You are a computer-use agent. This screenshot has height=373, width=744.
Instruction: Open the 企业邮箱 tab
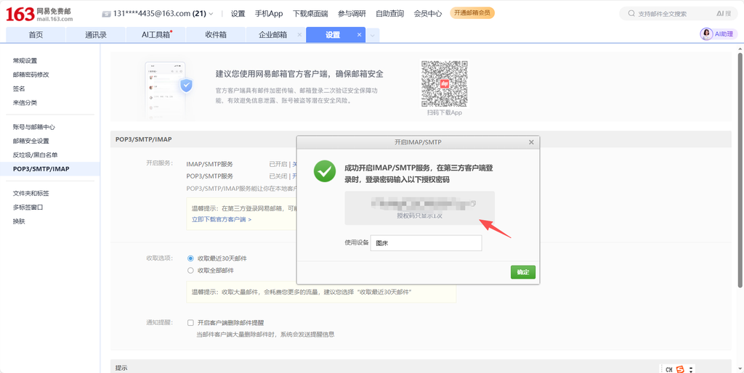(273, 35)
